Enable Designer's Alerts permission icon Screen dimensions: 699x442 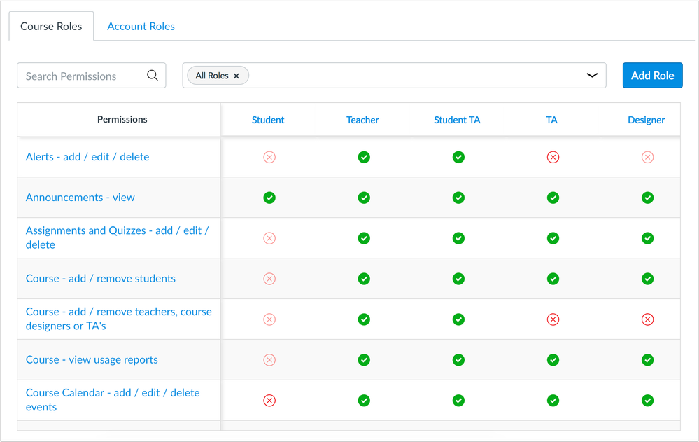[647, 157]
